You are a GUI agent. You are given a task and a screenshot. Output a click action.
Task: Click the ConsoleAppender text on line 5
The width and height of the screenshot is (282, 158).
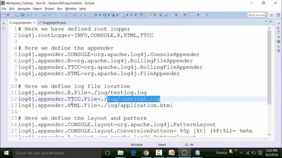click(x=174, y=54)
